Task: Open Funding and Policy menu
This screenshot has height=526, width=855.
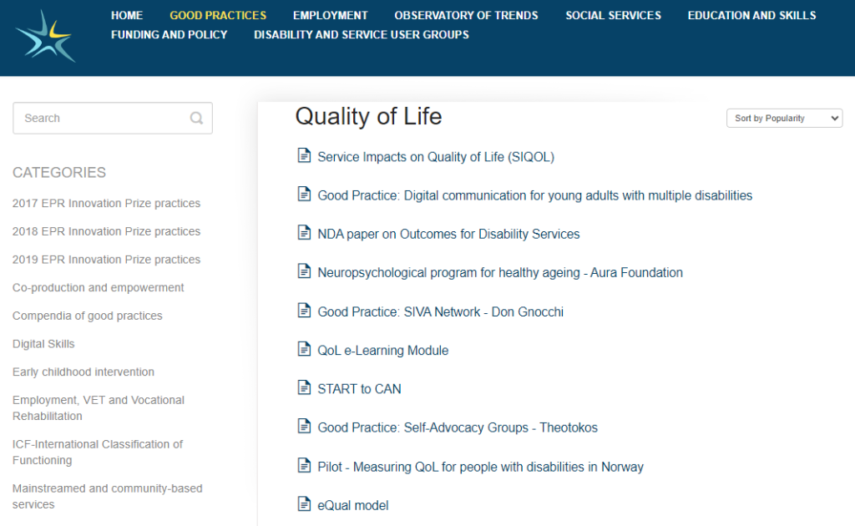Action: coord(169,35)
